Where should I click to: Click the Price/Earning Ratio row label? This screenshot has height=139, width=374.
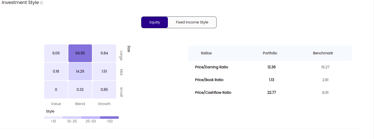tap(212, 67)
